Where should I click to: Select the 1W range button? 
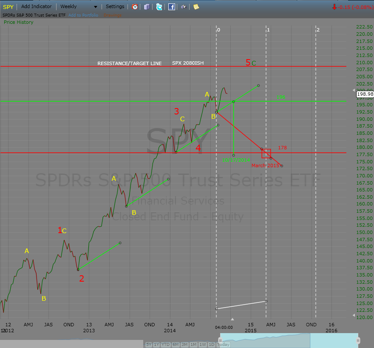[x=202, y=345]
